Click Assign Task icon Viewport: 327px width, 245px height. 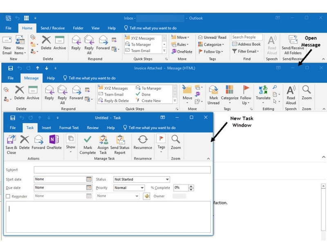pyautogui.click(x=103, y=145)
